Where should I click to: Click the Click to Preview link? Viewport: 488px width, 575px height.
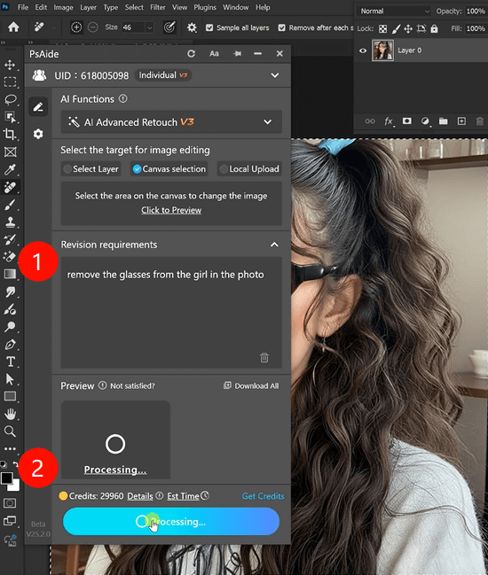point(171,211)
